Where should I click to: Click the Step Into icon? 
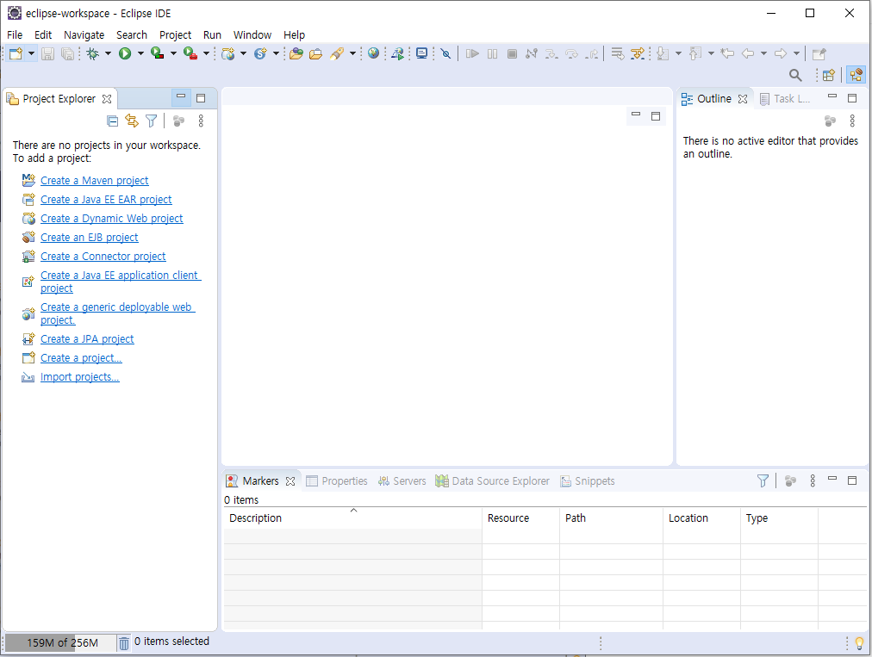[551, 54]
